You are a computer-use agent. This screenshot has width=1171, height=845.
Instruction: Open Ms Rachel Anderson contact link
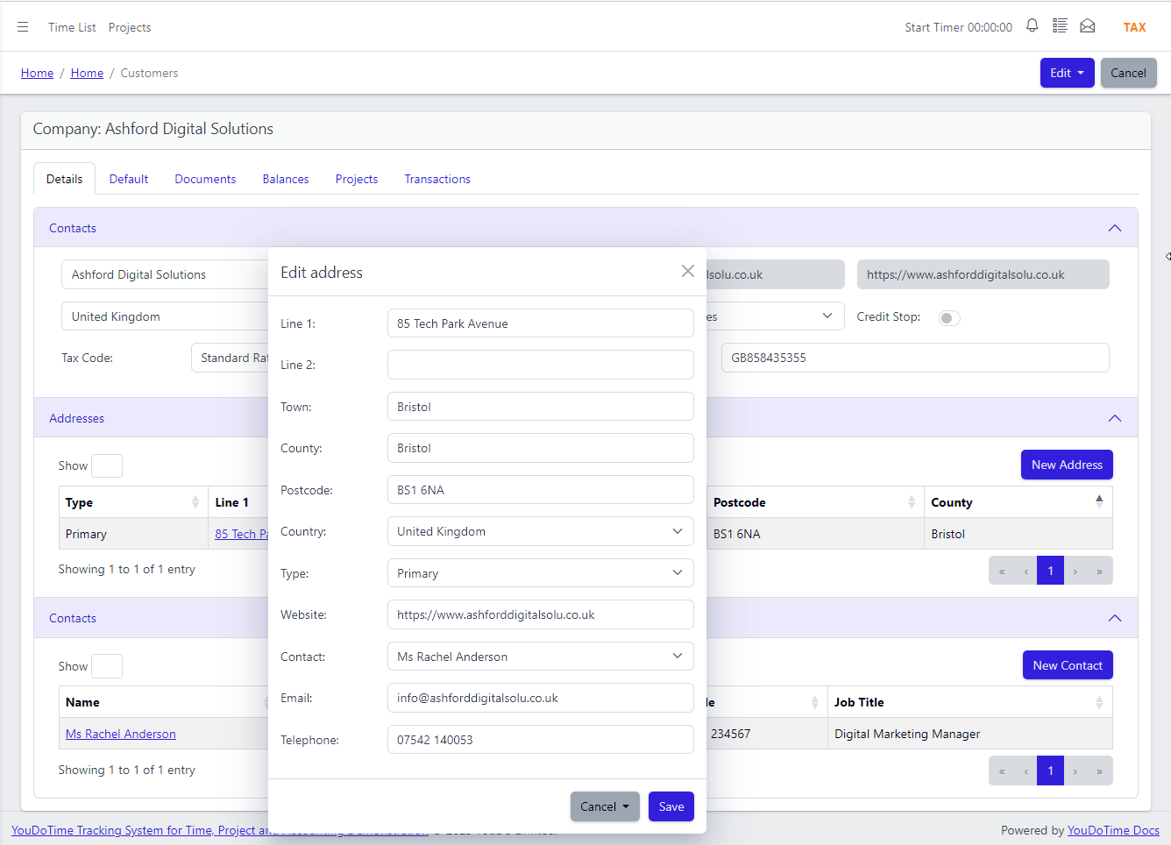tap(121, 734)
